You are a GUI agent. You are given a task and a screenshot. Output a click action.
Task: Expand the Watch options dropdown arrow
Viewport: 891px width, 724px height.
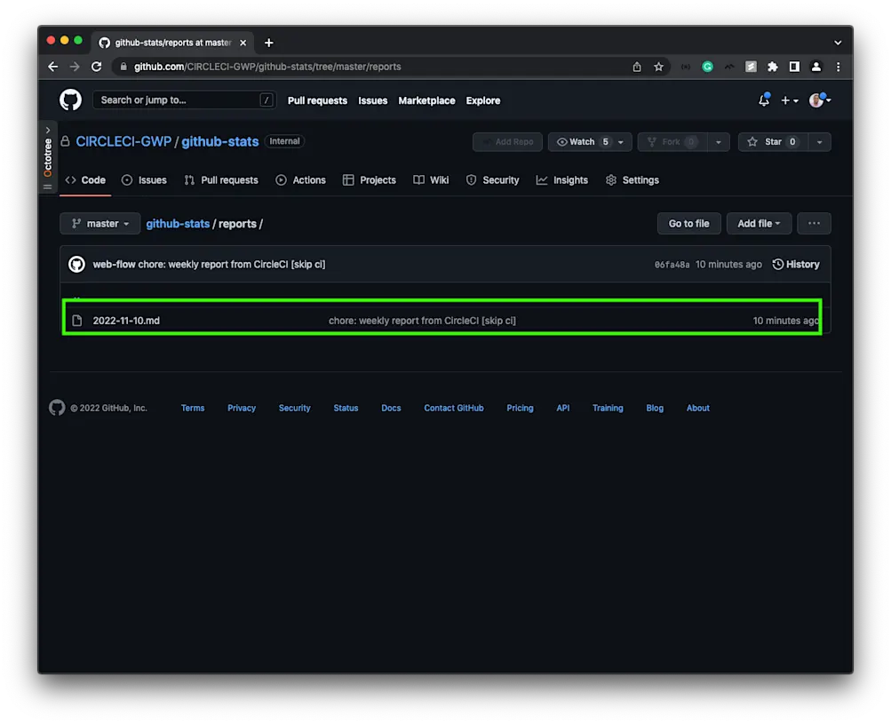[x=621, y=141]
